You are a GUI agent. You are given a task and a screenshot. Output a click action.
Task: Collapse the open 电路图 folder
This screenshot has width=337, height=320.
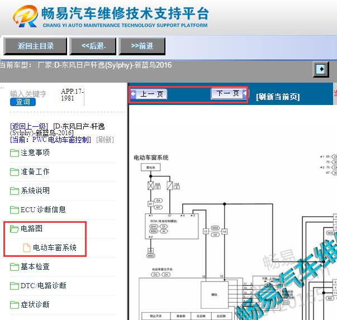[x=31, y=228]
